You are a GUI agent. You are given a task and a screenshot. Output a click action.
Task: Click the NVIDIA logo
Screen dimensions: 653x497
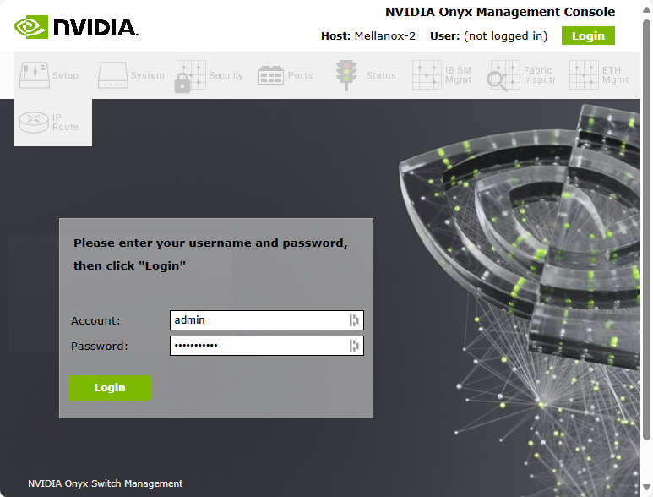76,27
